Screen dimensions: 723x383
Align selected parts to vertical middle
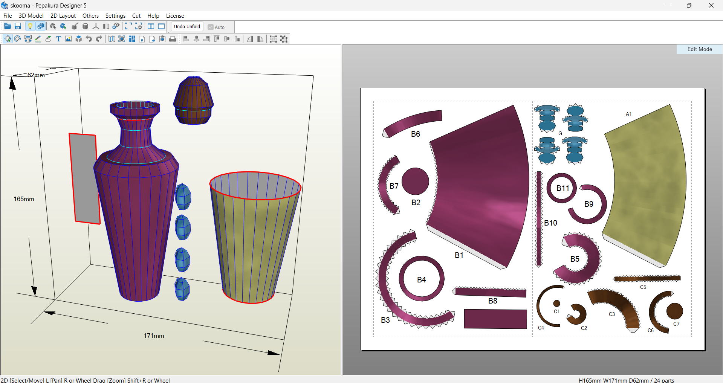[227, 39]
